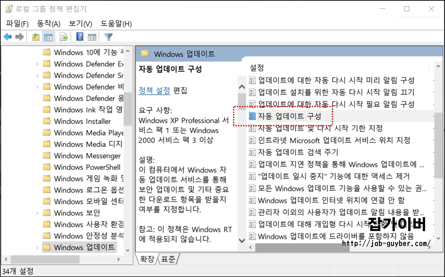Select 업데이트에 대한 자동 다시 시작 필요 알림 구성
The image size is (445, 277).
coord(332,104)
